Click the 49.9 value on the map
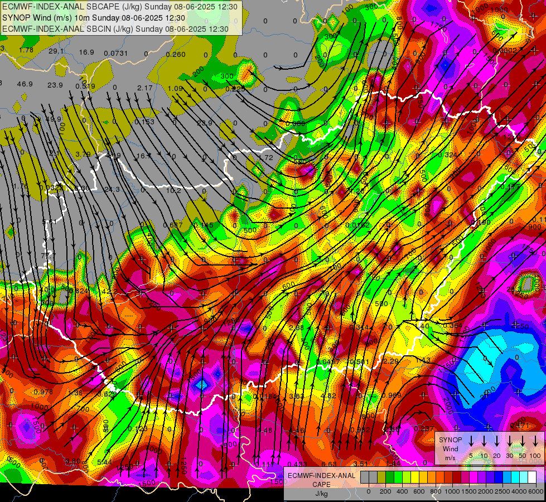This screenshot has height=502, width=546. [53, 119]
